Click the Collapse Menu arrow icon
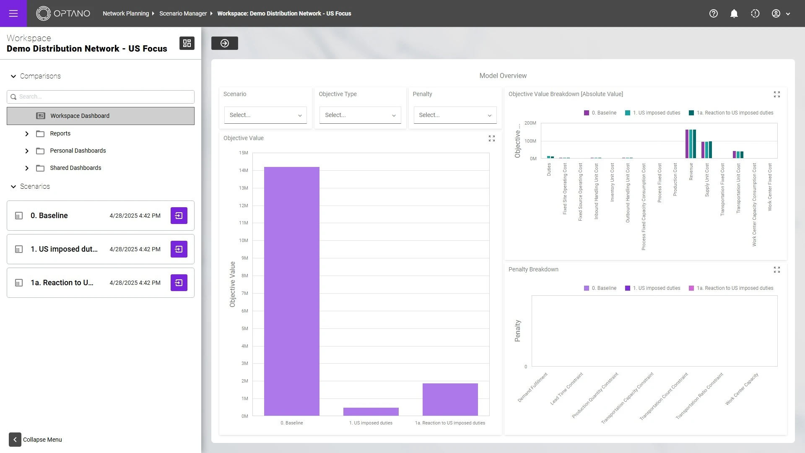 click(x=15, y=440)
